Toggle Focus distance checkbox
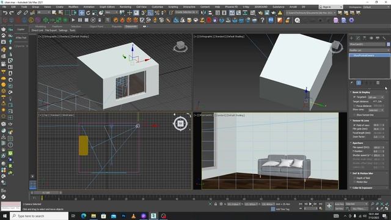Viewport: 391px width, 220px height. tap(354, 106)
